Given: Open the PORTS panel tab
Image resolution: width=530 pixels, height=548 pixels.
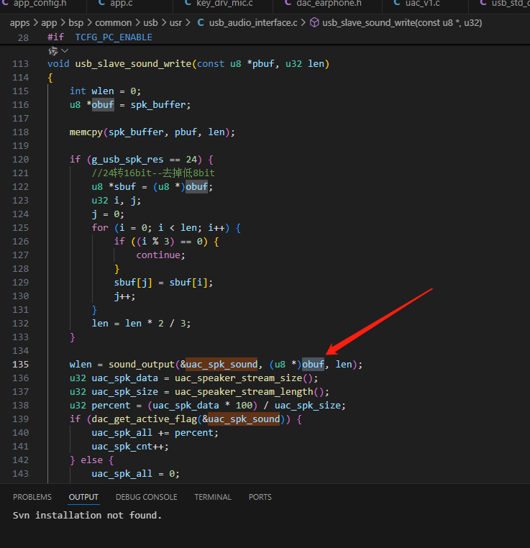Looking at the screenshot, I should [x=260, y=497].
